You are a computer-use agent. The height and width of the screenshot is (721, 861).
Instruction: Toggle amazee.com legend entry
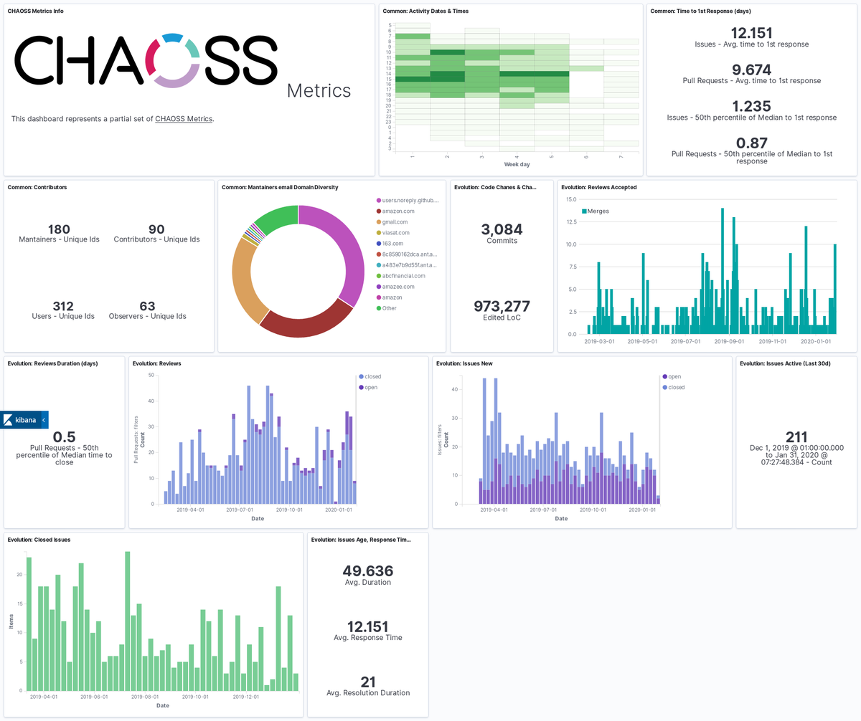click(x=394, y=286)
